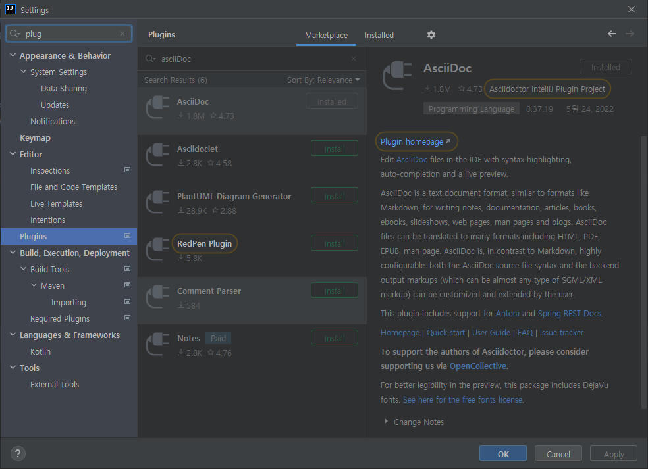This screenshot has width=648, height=469.
Task: Click the settings search magnifier icon
Action: pos(14,34)
